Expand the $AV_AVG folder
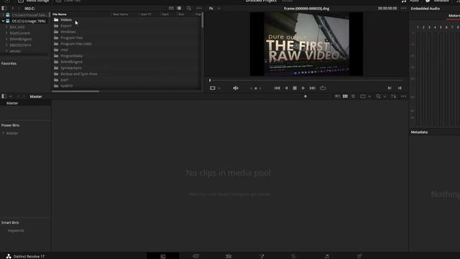Image resolution: width=460 pixels, height=259 pixels. coord(6,27)
